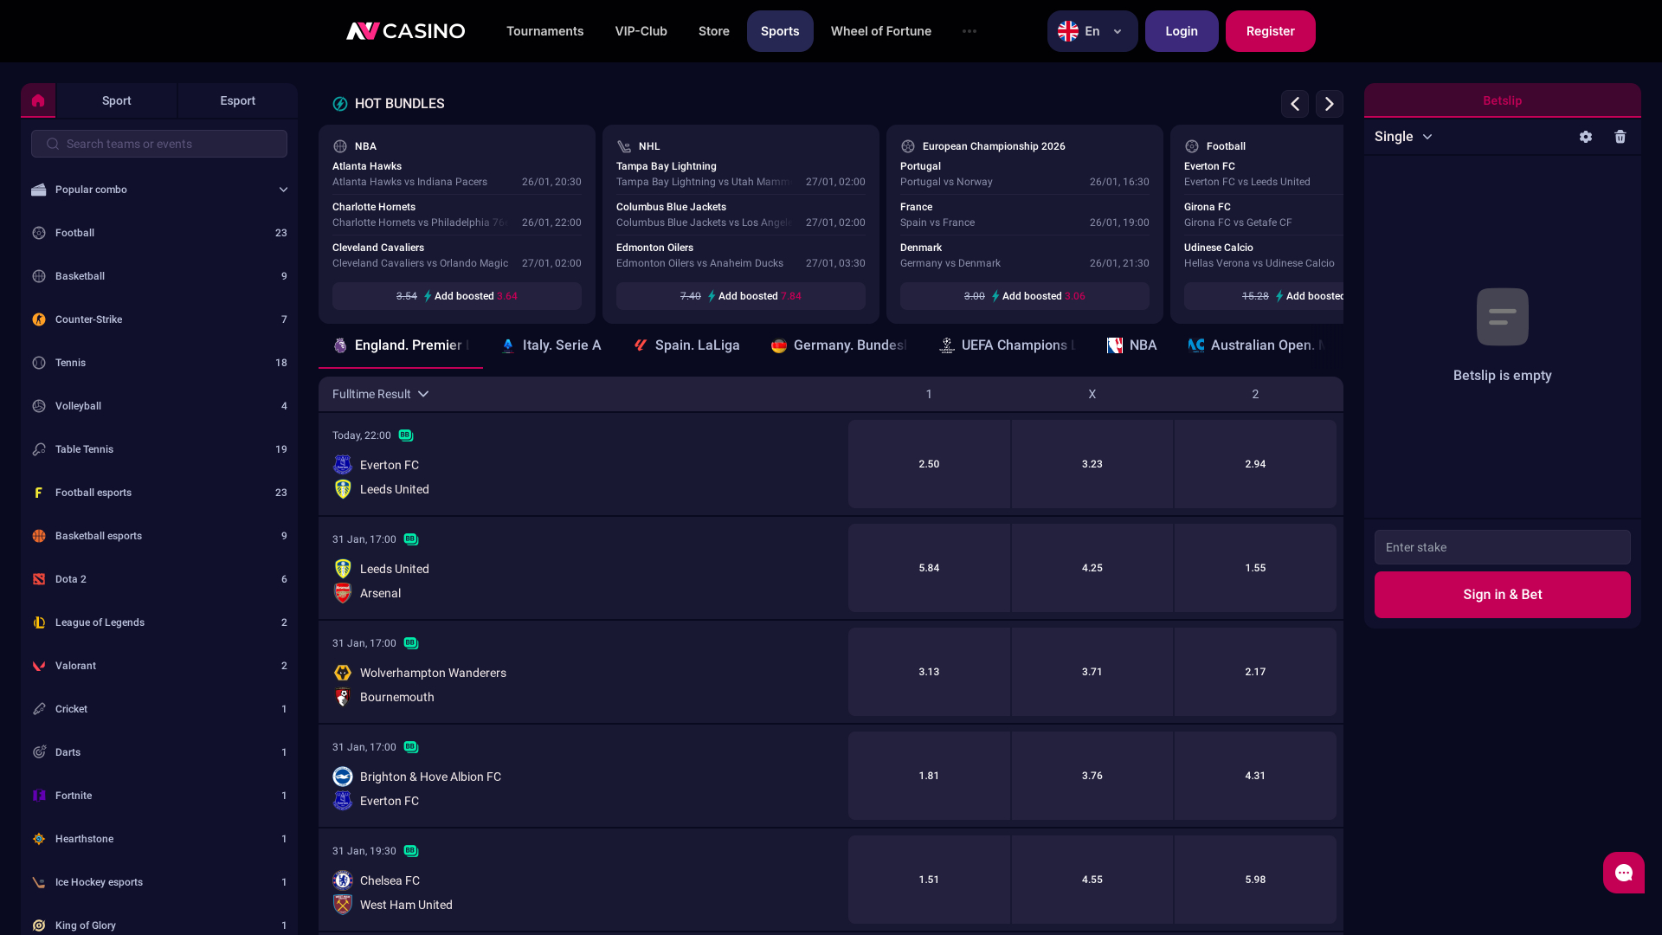Open Spain LaLiga league tab

point(686,345)
